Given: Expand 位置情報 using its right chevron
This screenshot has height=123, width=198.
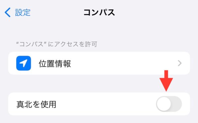Looking at the screenshot, I should [x=180, y=63].
